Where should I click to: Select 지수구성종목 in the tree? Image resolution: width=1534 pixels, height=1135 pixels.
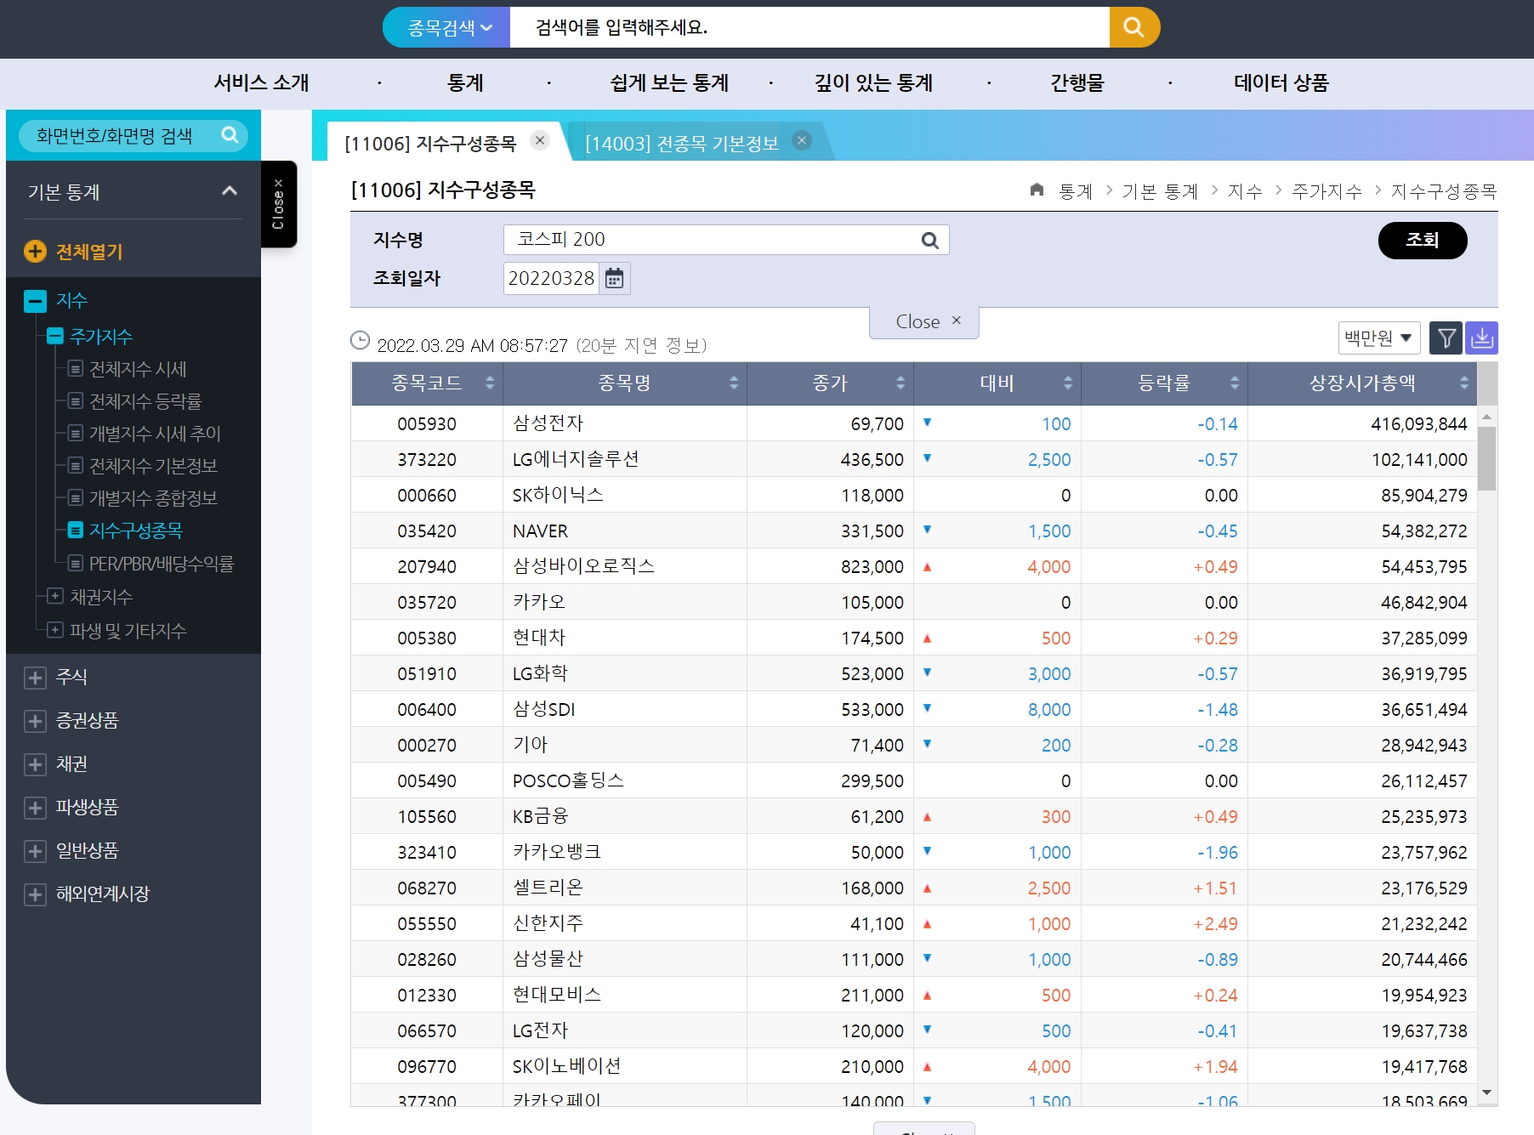tap(135, 531)
